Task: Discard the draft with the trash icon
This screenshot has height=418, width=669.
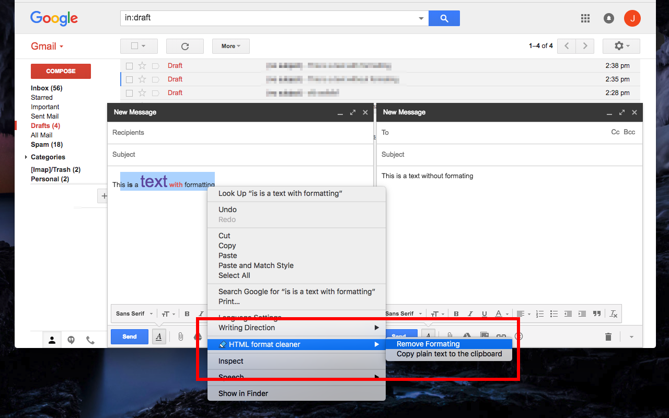Action: click(608, 336)
